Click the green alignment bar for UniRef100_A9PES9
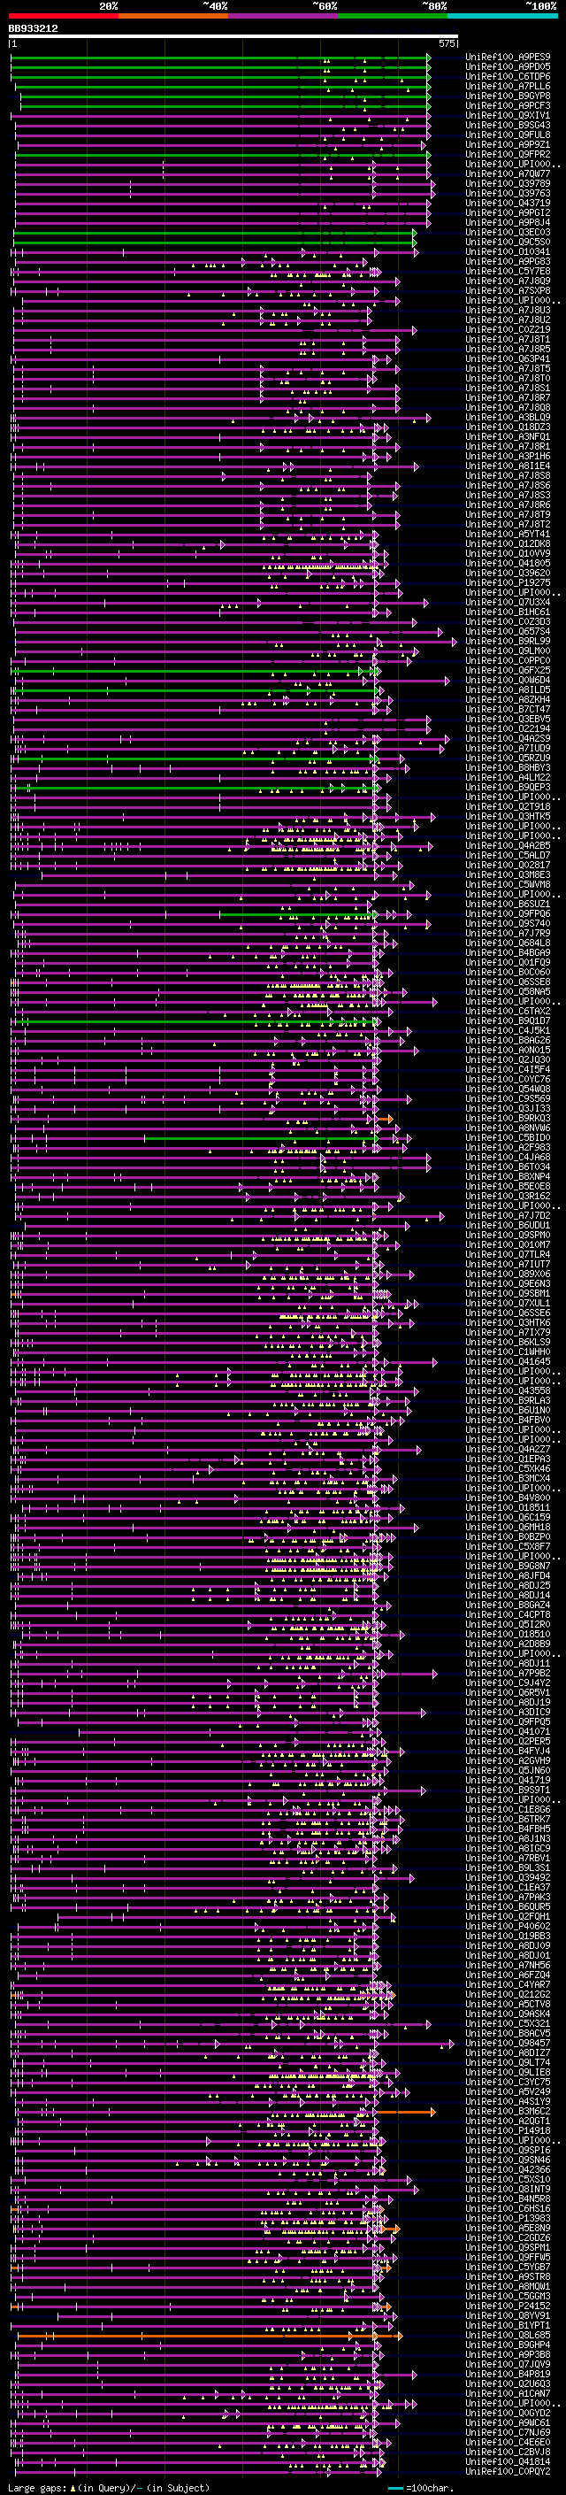This screenshot has width=566, height=2495. click(219, 58)
